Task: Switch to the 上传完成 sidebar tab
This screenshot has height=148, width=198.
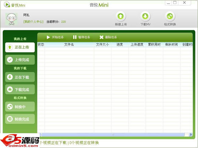Action: coord(20,60)
